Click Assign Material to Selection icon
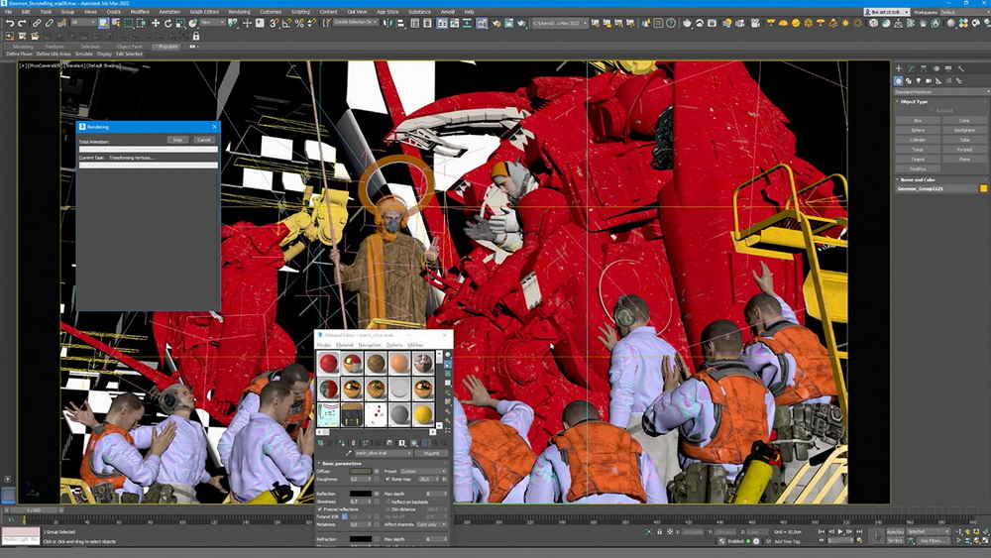Screen dimensions: 991x558 (342, 443)
